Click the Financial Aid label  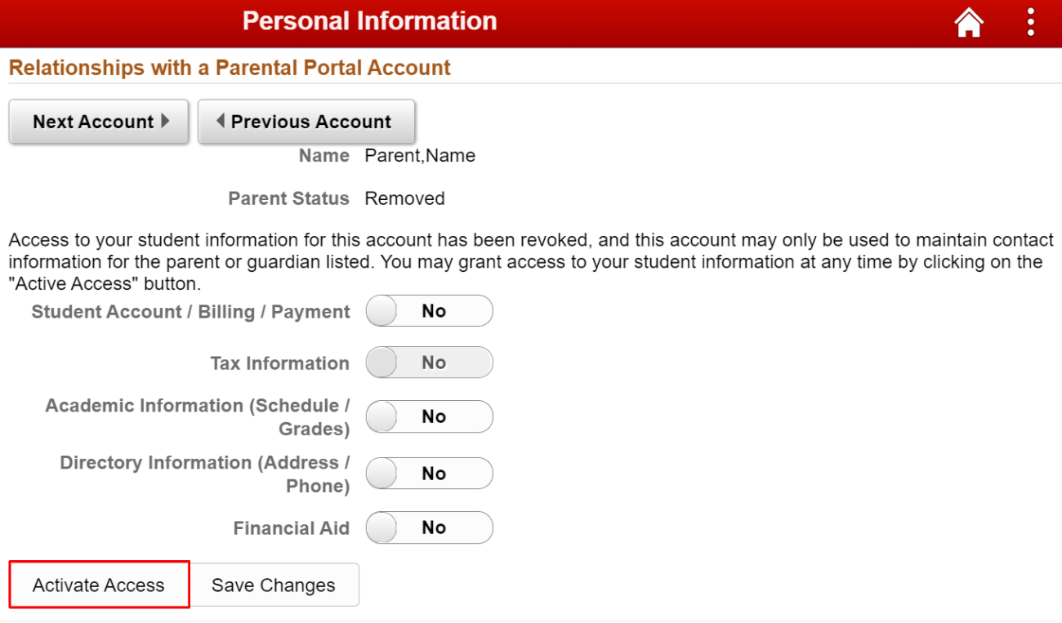click(x=291, y=528)
